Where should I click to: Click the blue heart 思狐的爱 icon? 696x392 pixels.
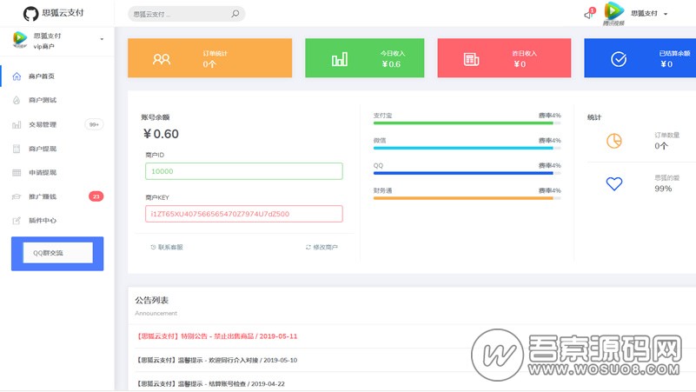614,183
